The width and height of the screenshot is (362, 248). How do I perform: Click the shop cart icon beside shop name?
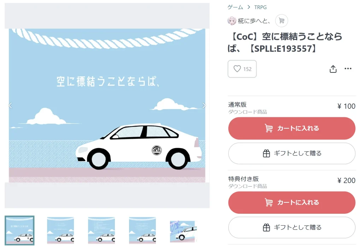click(x=281, y=21)
